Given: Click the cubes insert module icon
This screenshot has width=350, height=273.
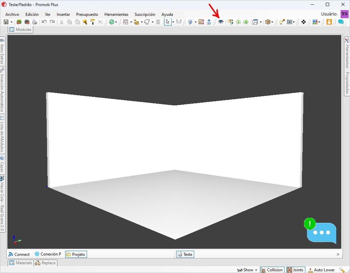Looking at the screenshot, I should pyautogui.click(x=230, y=22).
